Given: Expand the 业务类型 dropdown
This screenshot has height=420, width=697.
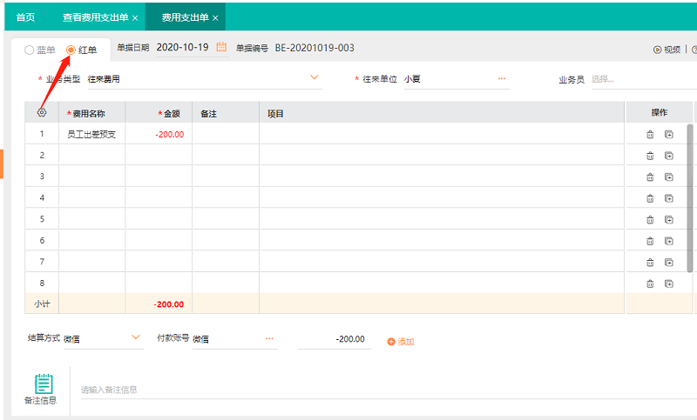Looking at the screenshot, I should [x=315, y=78].
